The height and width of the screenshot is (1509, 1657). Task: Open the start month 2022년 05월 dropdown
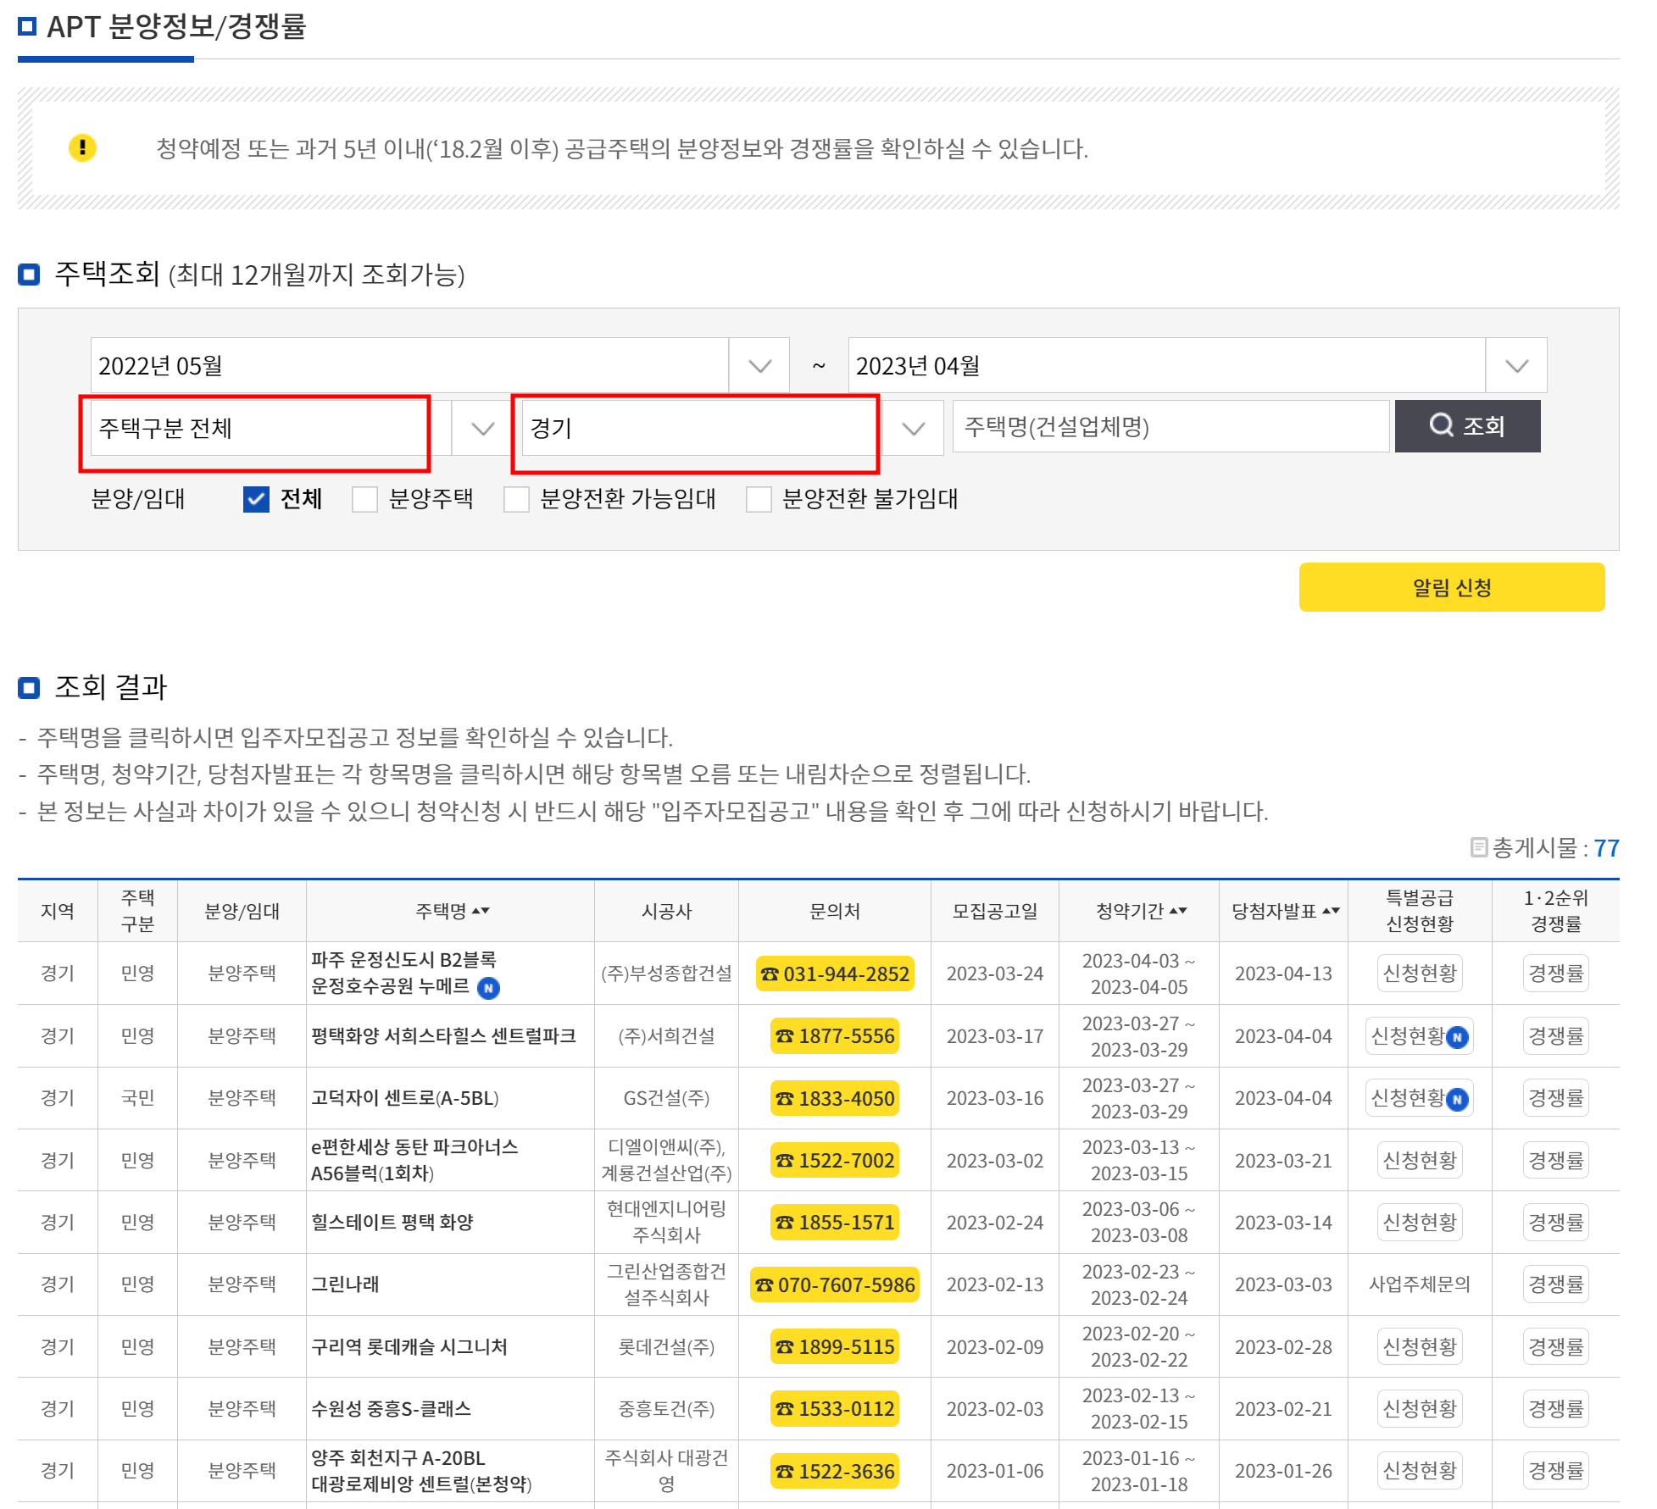coord(440,366)
